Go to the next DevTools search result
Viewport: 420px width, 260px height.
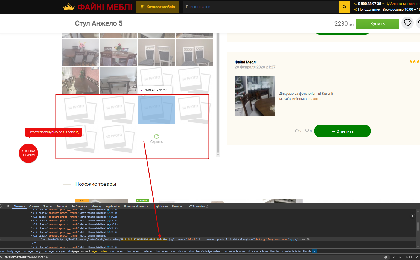[400, 257]
